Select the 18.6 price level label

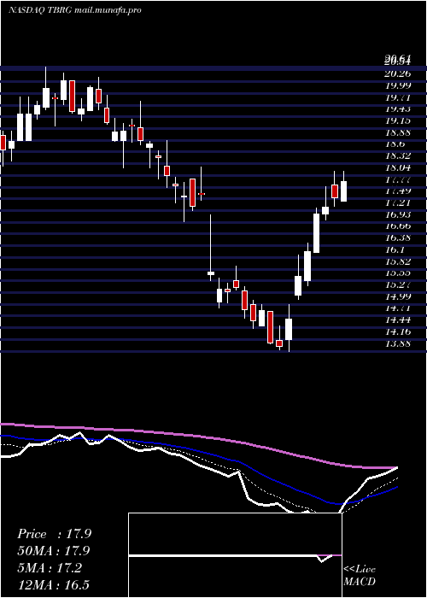click(x=395, y=144)
